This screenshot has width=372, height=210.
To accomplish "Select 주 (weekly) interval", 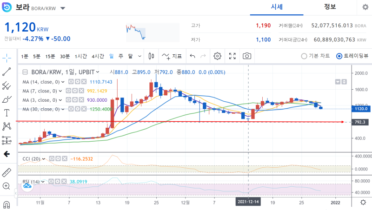I will click(121, 56).
